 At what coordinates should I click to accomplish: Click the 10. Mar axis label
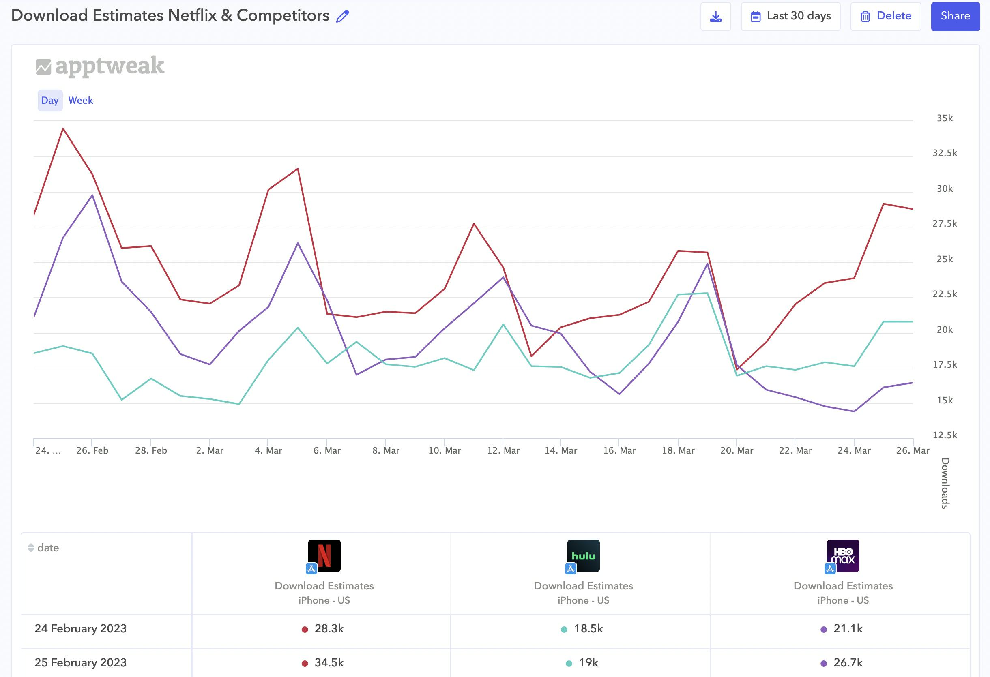click(445, 450)
